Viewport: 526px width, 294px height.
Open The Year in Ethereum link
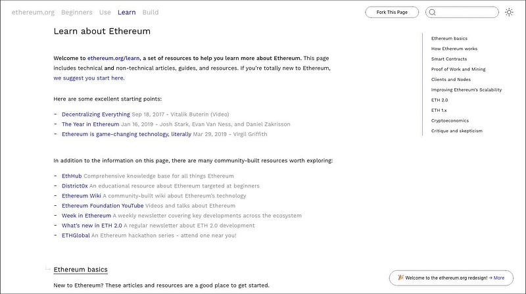(90, 124)
